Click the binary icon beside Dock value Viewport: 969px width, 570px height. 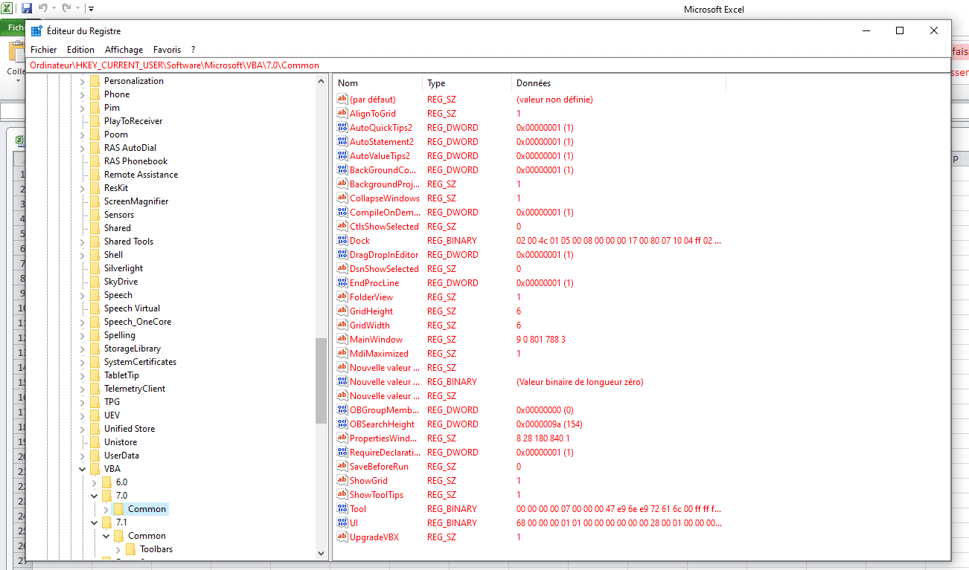pyautogui.click(x=342, y=241)
